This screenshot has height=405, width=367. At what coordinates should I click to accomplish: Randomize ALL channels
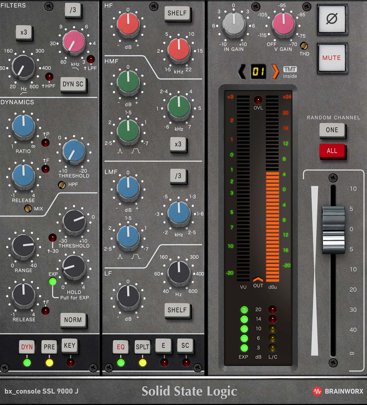(x=332, y=151)
